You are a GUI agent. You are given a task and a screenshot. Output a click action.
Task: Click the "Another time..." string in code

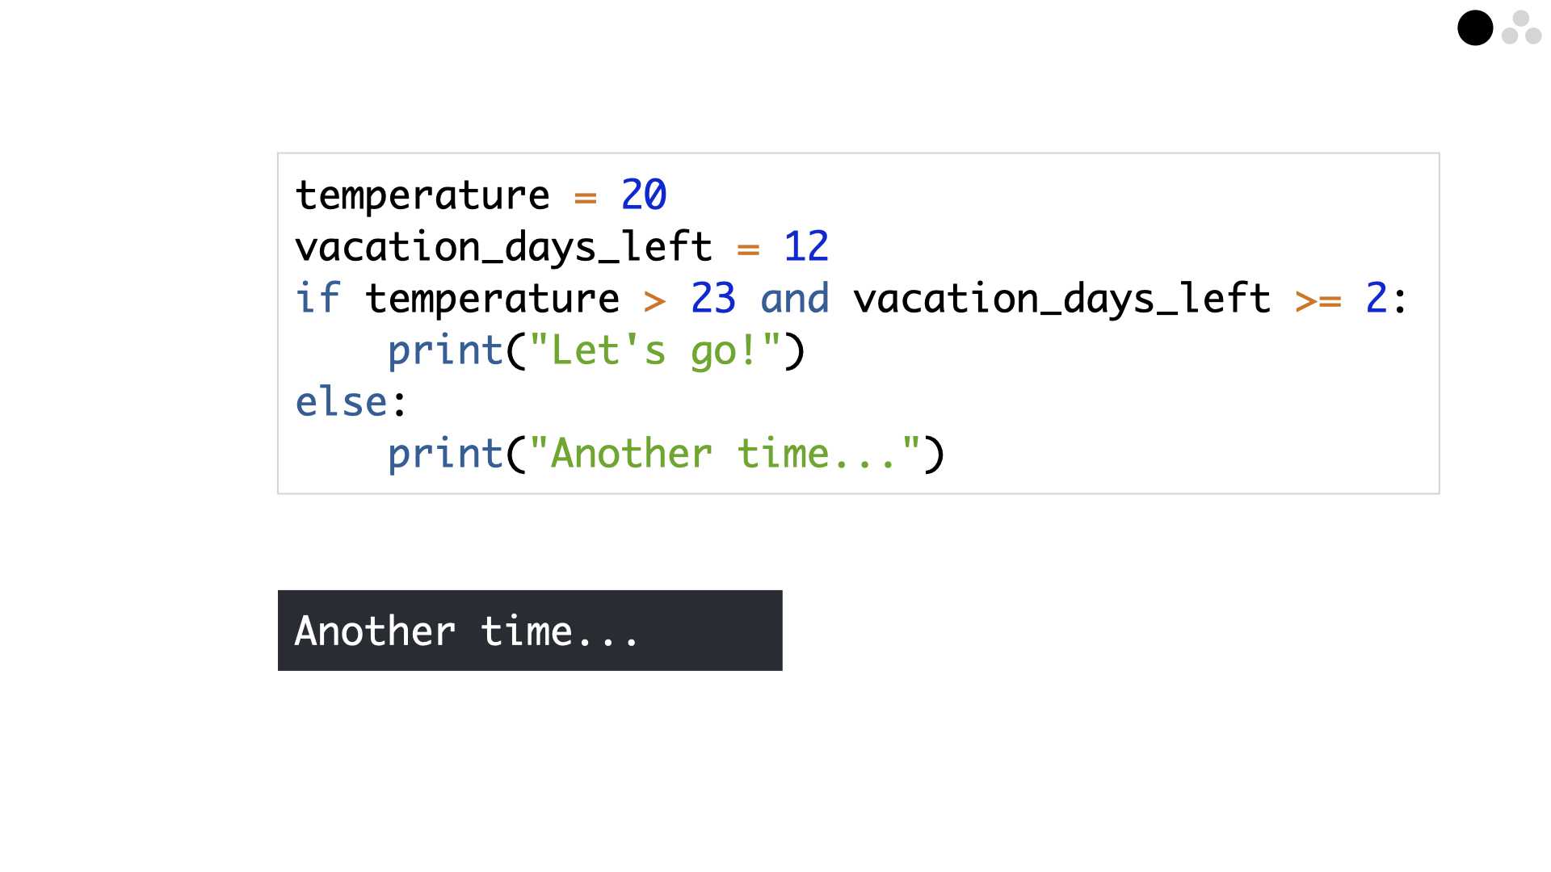725,454
